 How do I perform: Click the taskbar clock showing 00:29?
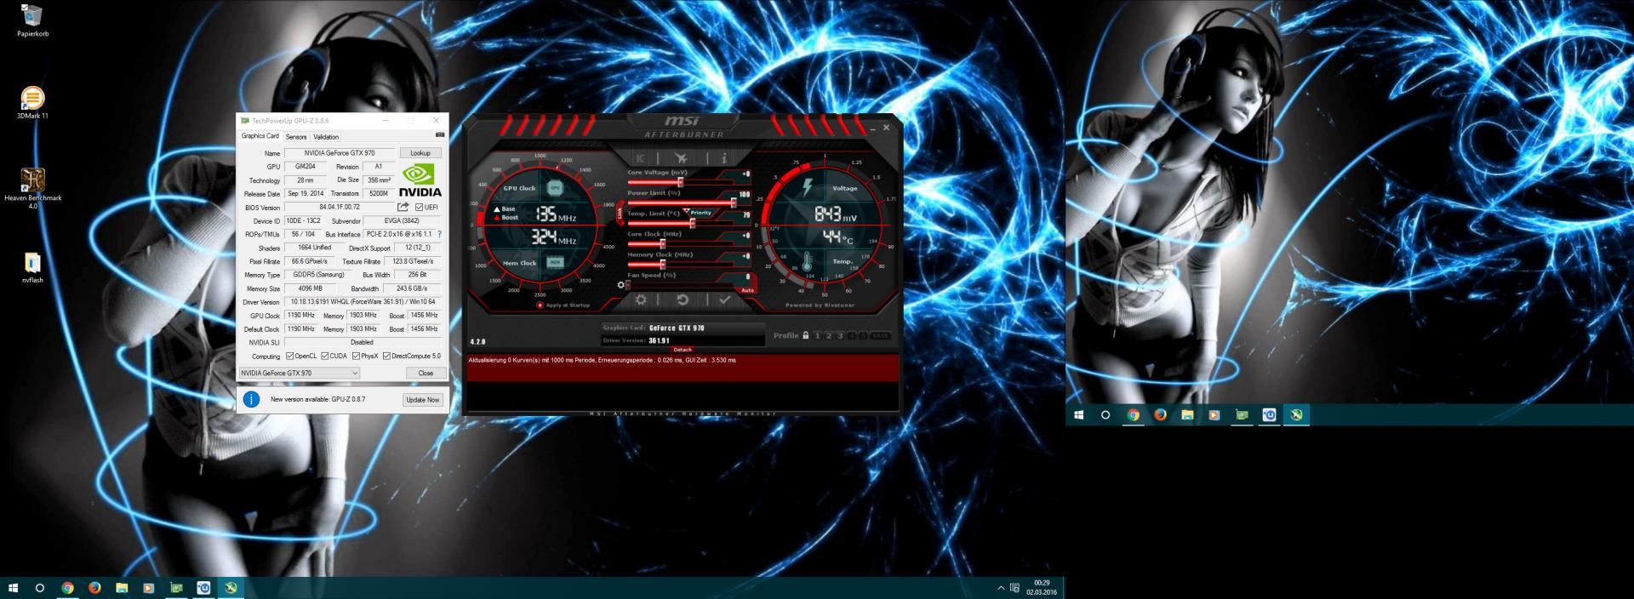point(1041,588)
